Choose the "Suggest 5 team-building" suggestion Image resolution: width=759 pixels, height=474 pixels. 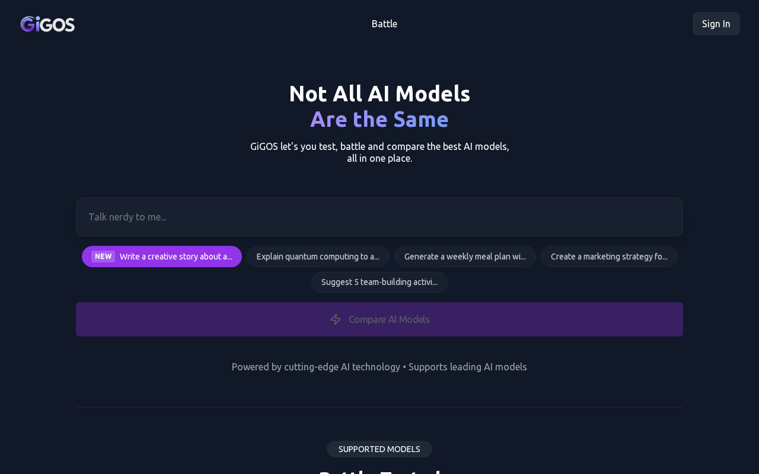coord(379,282)
